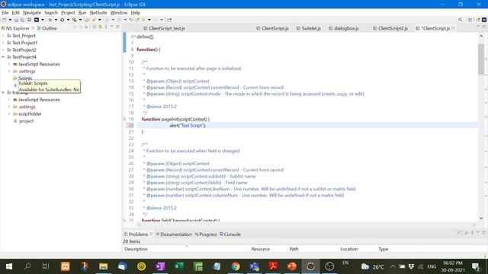Click the Save toolbar icon
Viewport: 488px width, 274px height.
point(16,20)
